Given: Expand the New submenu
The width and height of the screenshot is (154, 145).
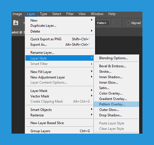Looking at the screenshot, I should tap(60, 20).
